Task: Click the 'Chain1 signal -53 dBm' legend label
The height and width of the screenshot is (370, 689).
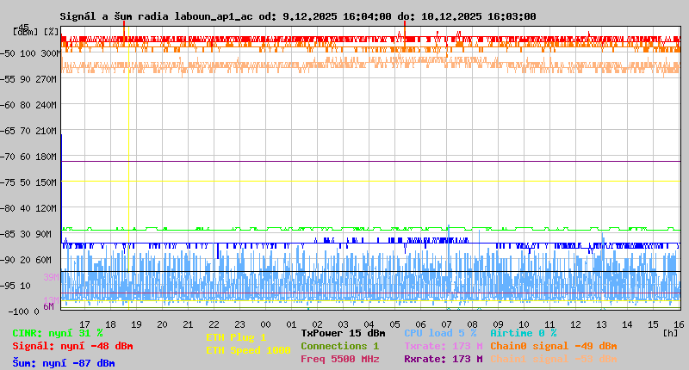Action: tap(554, 359)
